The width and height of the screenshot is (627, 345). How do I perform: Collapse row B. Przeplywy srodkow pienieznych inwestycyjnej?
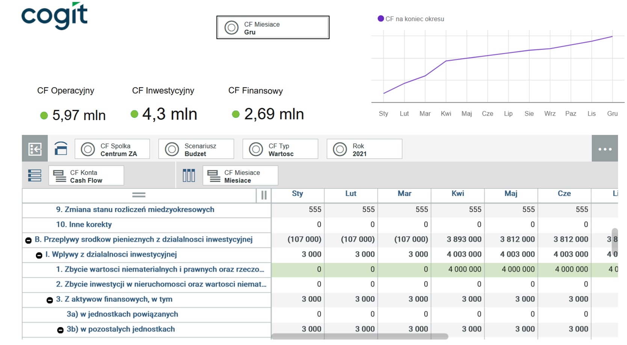click(28, 240)
